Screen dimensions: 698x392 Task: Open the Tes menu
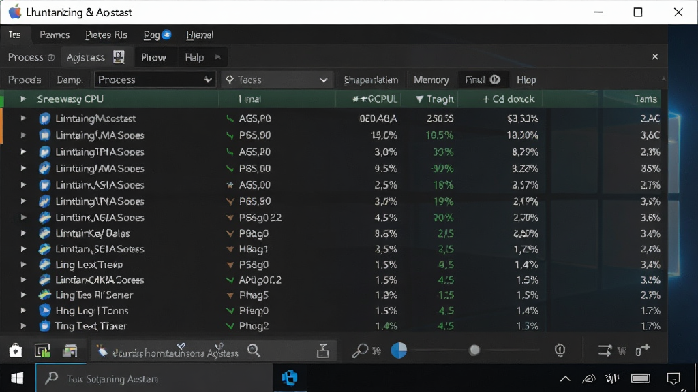pos(15,35)
